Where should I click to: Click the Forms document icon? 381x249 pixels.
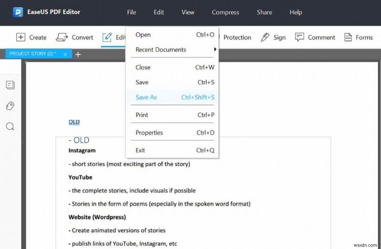click(x=348, y=37)
